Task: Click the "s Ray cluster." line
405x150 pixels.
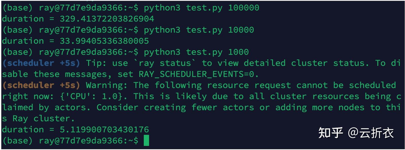Action: (x=39, y=118)
